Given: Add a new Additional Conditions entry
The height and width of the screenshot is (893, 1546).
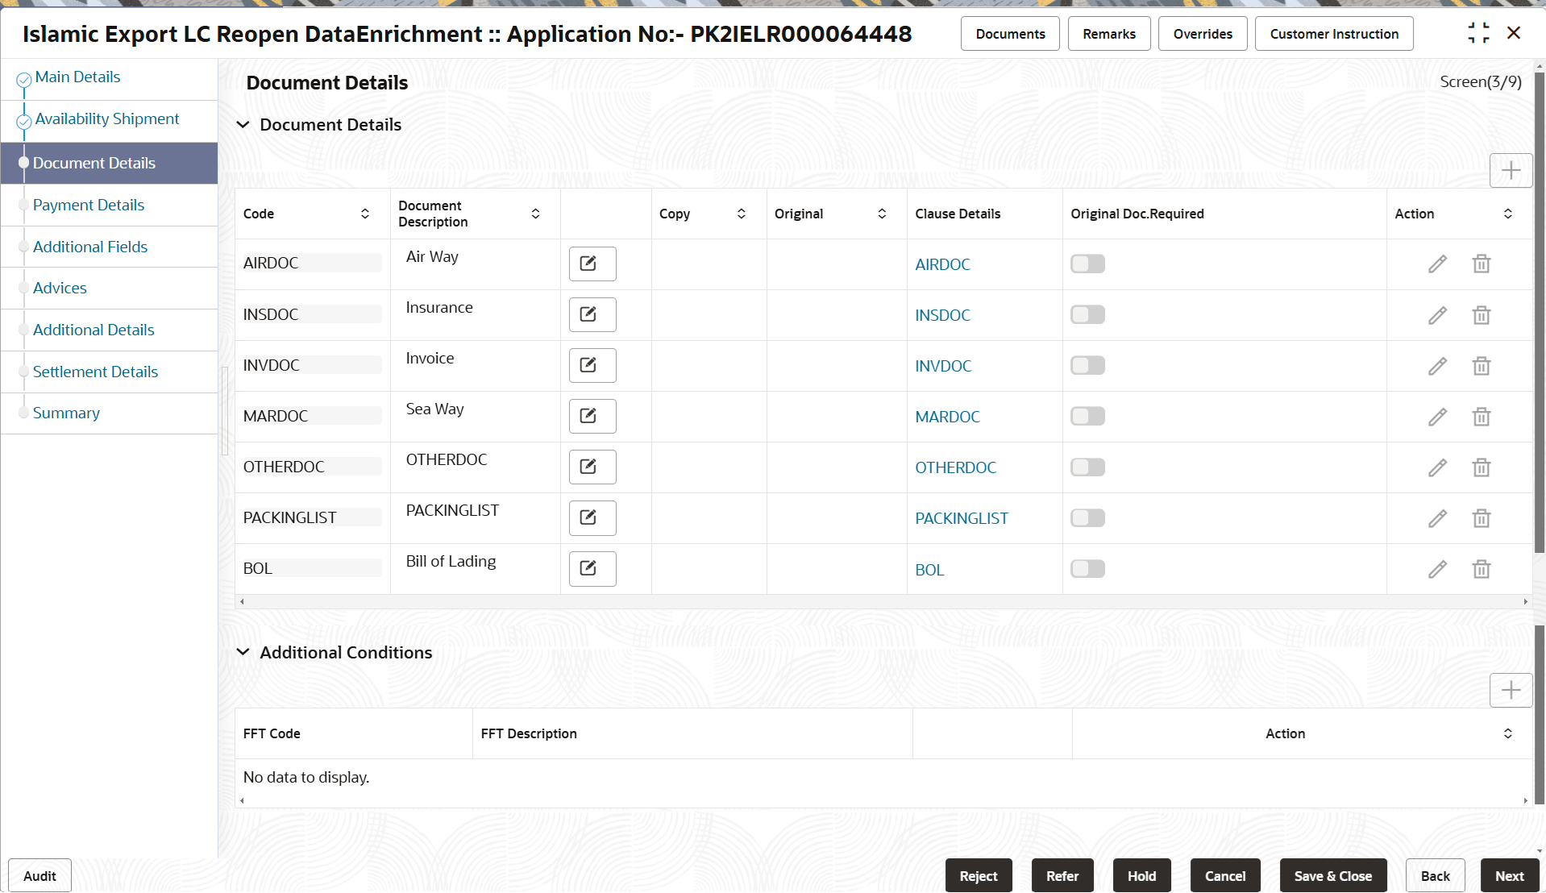Looking at the screenshot, I should (1511, 690).
